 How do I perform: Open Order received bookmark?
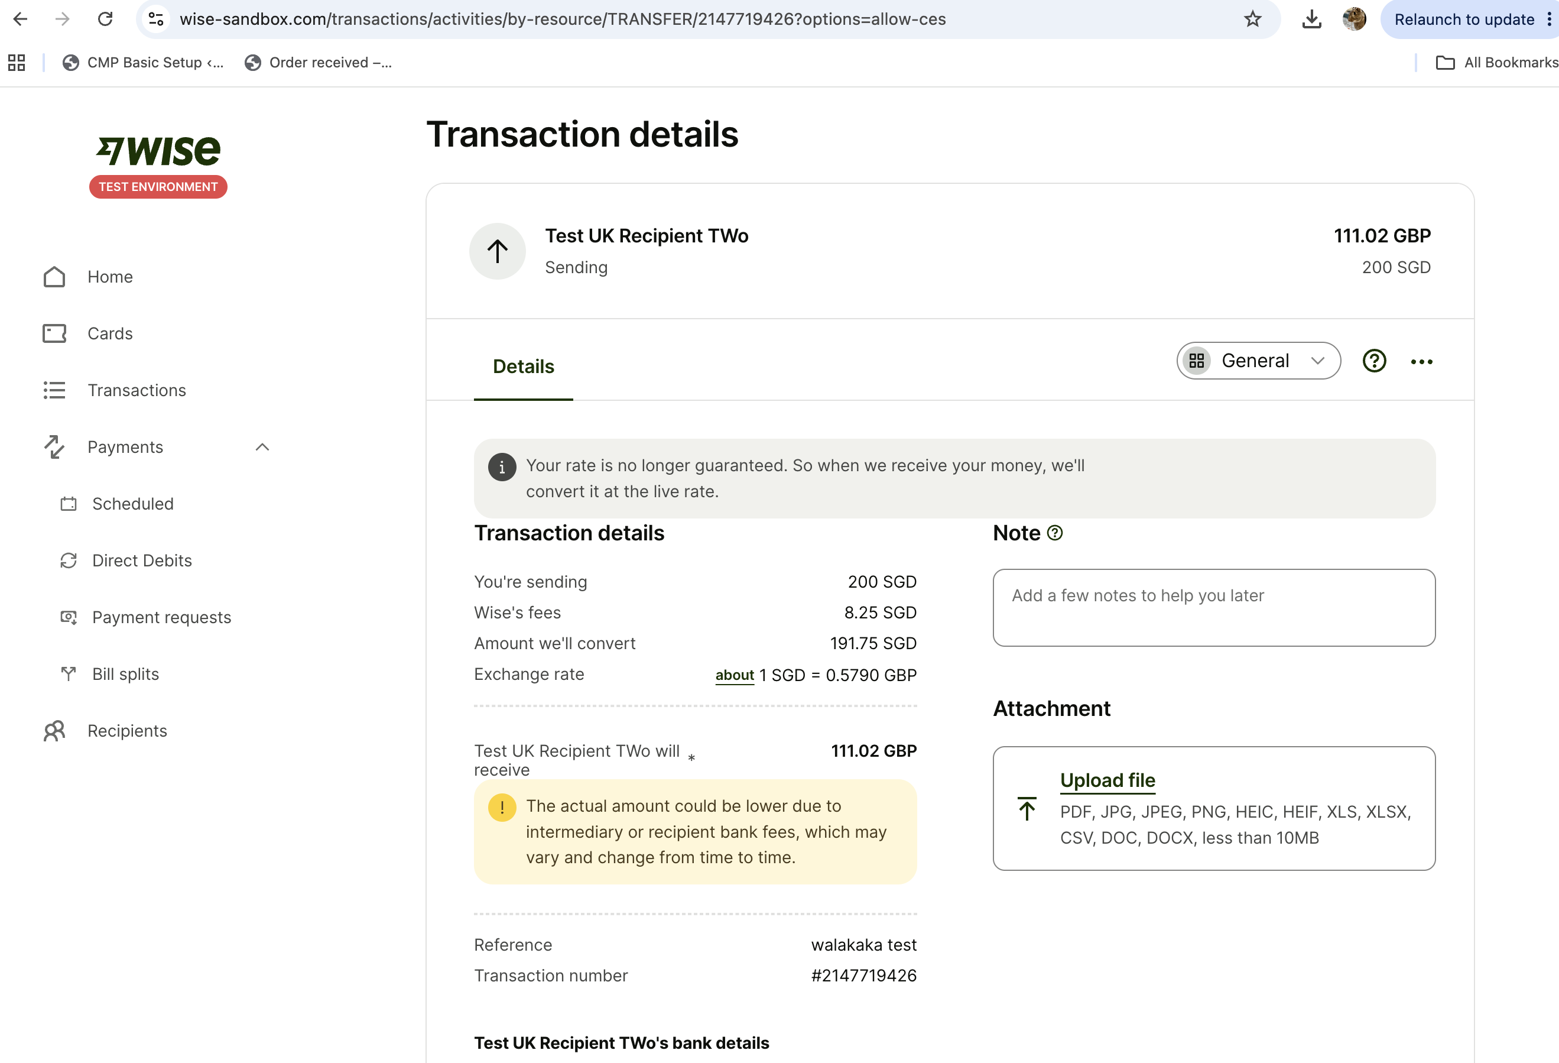[x=319, y=63]
